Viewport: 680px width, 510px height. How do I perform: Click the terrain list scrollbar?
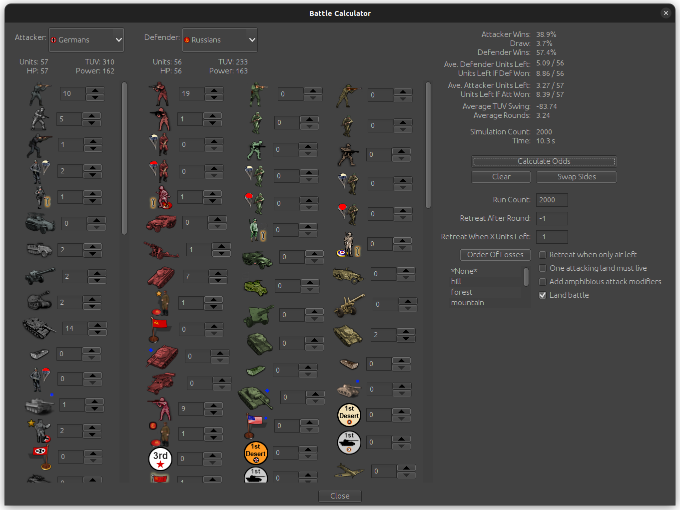point(526,277)
